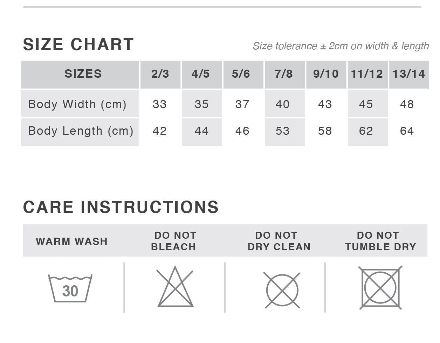The width and height of the screenshot is (440, 343).
Task: Select body width value 48
Action: [x=407, y=104]
